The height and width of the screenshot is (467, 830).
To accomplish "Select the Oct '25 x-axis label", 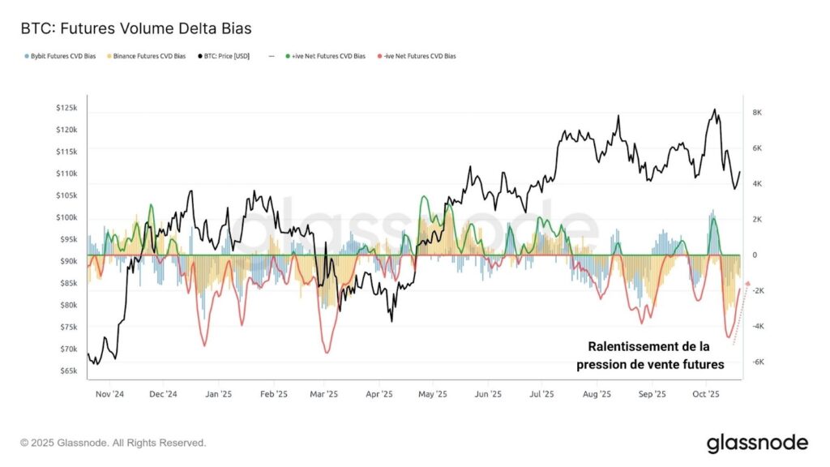I will pos(706,394).
